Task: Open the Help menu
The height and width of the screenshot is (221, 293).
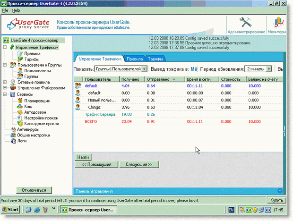Action: click(x=16, y=10)
